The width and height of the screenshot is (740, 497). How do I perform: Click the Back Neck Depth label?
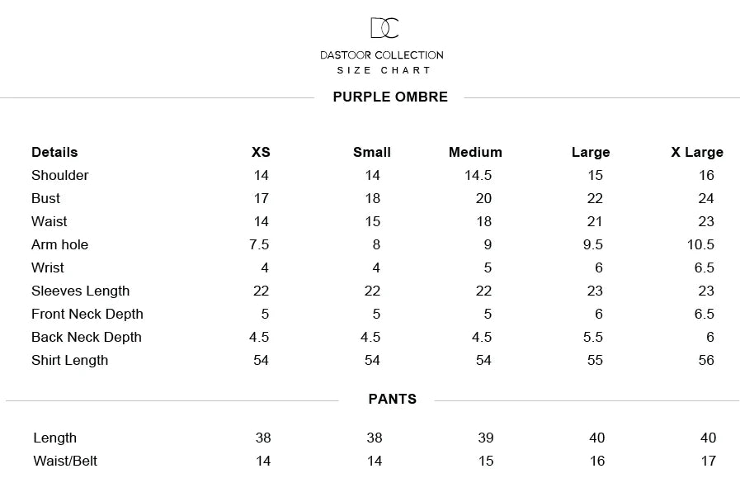[x=87, y=338]
